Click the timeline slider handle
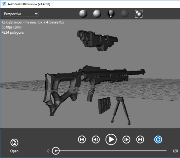The height and width of the screenshot is (158, 180). (x=56, y=151)
